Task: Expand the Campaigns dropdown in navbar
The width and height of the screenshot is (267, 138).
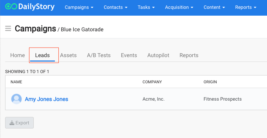Action: pos(79,7)
